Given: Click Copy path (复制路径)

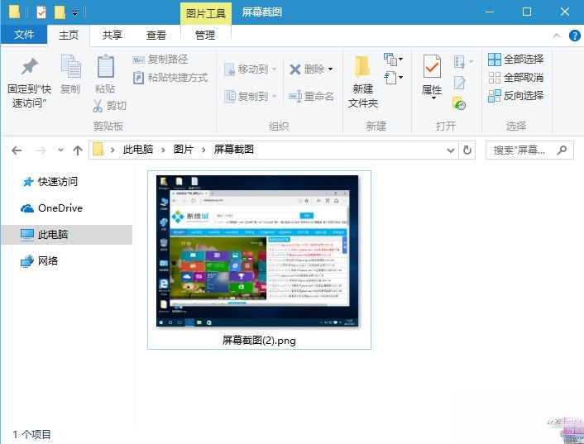Looking at the screenshot, I should [x=160, y=60].
